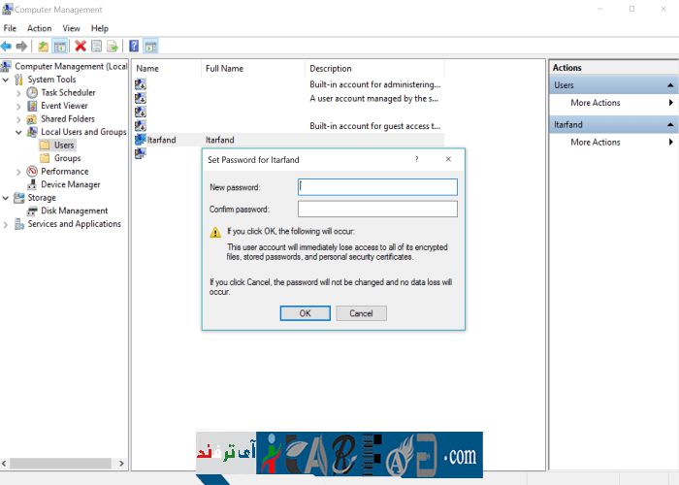
Task: Click the blue Help toolbar icon
Action: 133,46
